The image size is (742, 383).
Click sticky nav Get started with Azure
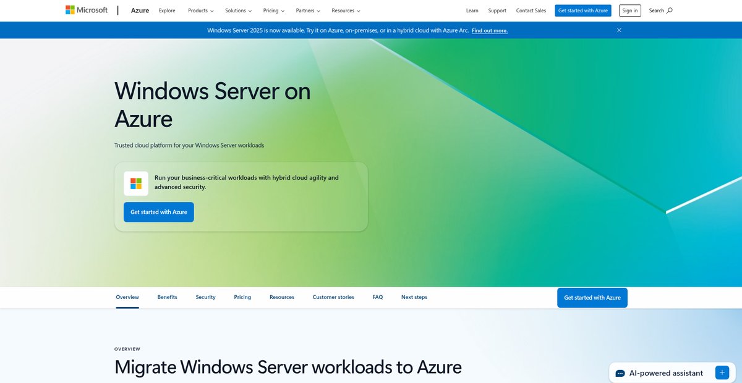tap(592, 298)
